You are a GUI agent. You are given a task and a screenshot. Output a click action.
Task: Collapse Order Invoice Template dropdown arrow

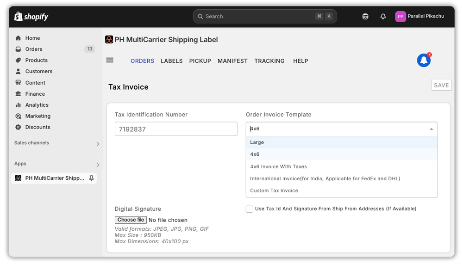(432, 129)
